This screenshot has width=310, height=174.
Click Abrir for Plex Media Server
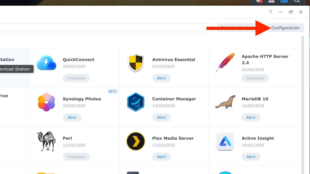pyautogui.click(x=162, y=157)
